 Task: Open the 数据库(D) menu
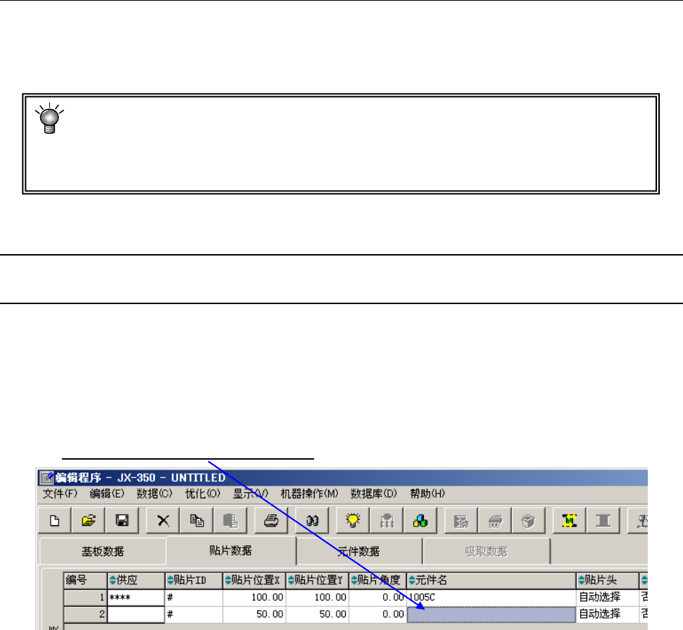coord(374,493)
